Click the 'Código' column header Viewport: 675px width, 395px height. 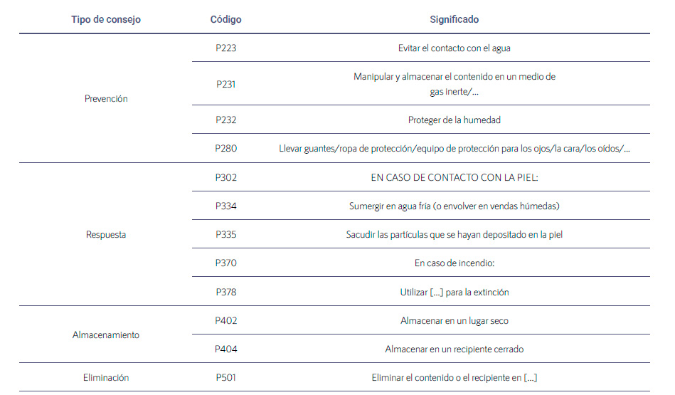pos(225,19)
